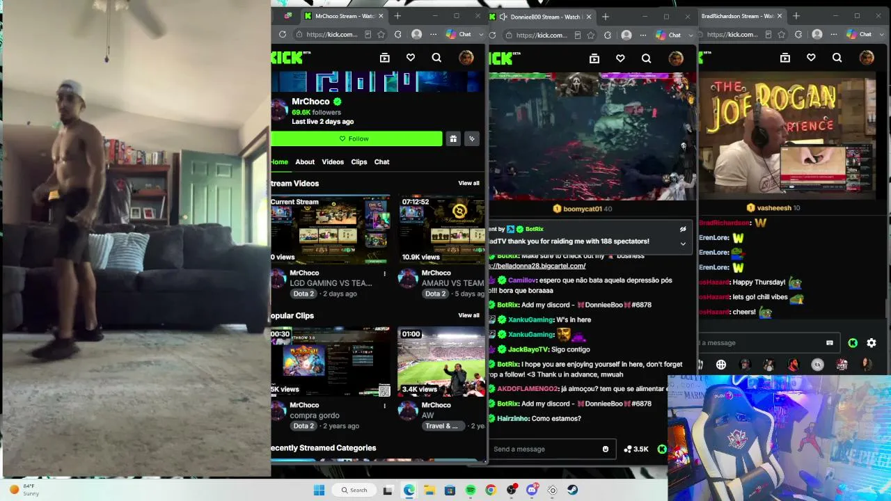Screen dimensions: 891x501
Task: Expand Copilot Chat dropdown in BradRichardson window
Action: [881, 34]
